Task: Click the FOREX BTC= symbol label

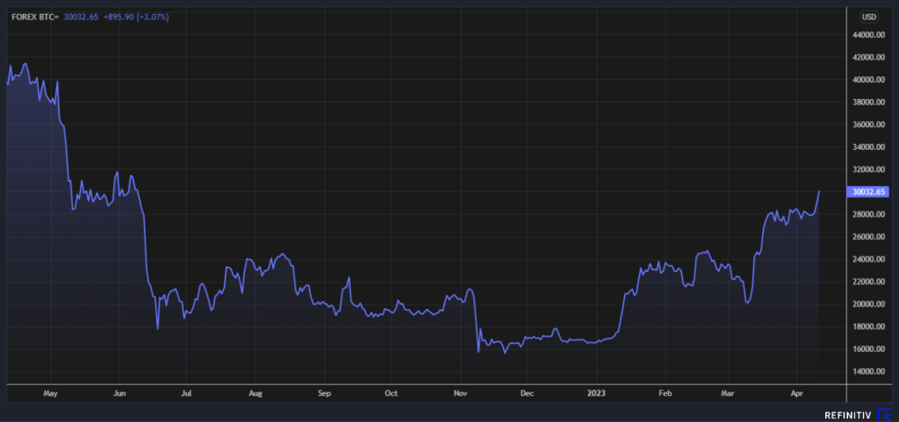Action: pos(35,18)
